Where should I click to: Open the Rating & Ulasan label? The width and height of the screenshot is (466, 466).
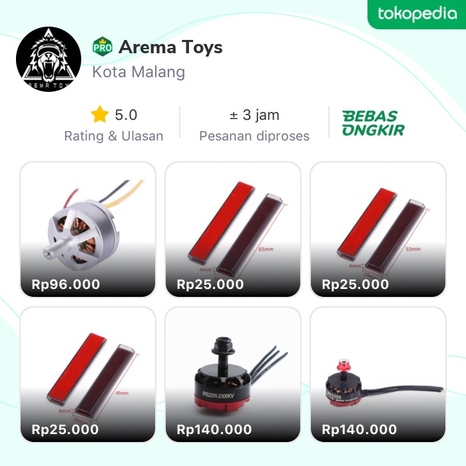coord(114,136)
